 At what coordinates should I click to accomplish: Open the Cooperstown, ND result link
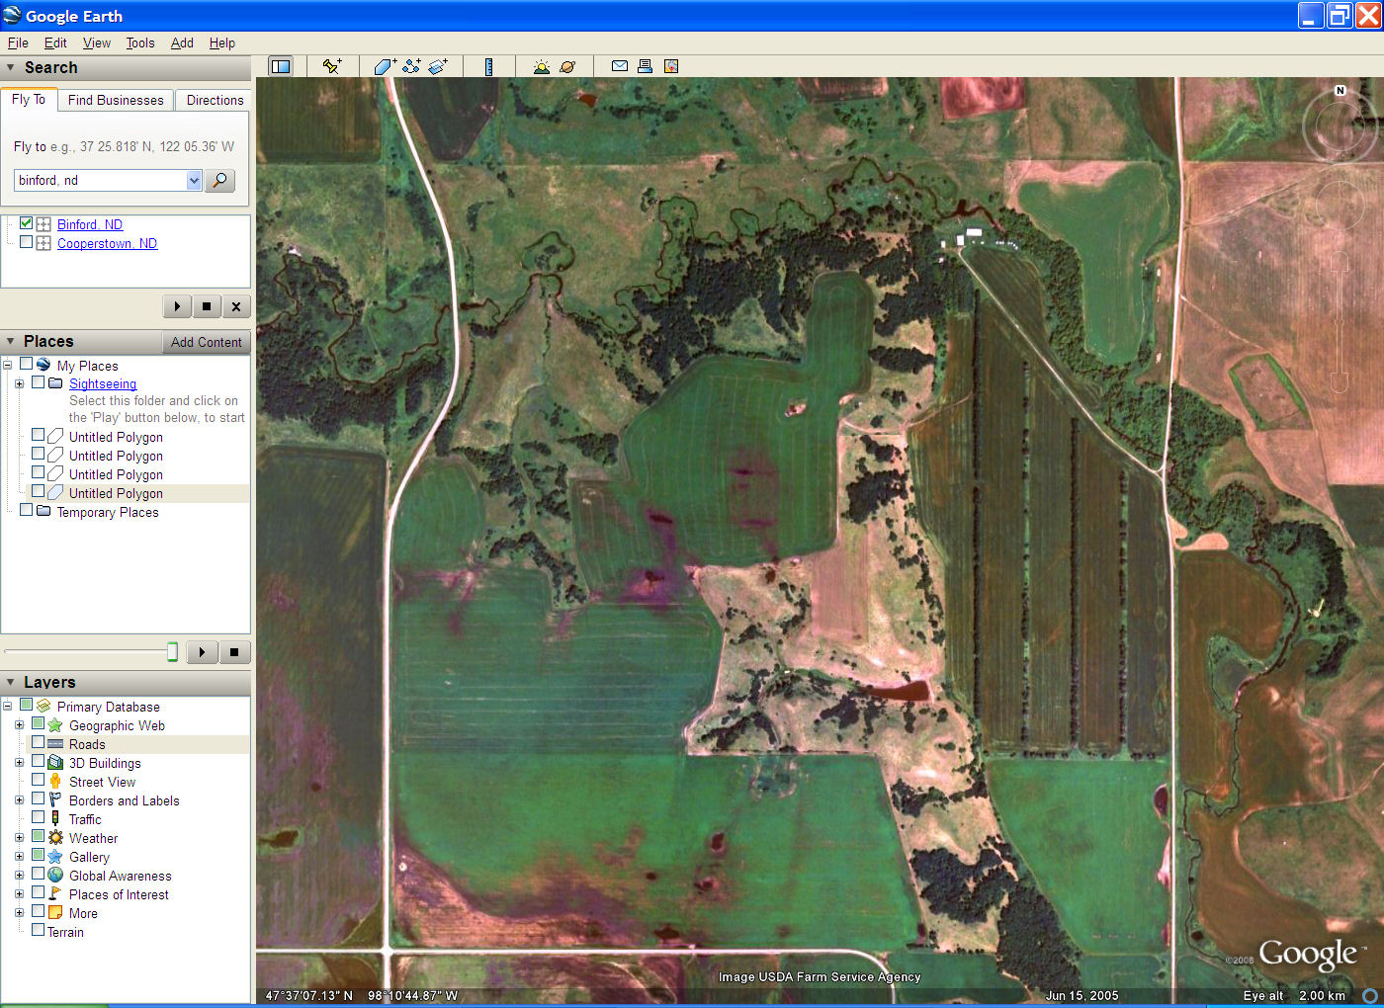pyautogui.click(x=107, y=243)
